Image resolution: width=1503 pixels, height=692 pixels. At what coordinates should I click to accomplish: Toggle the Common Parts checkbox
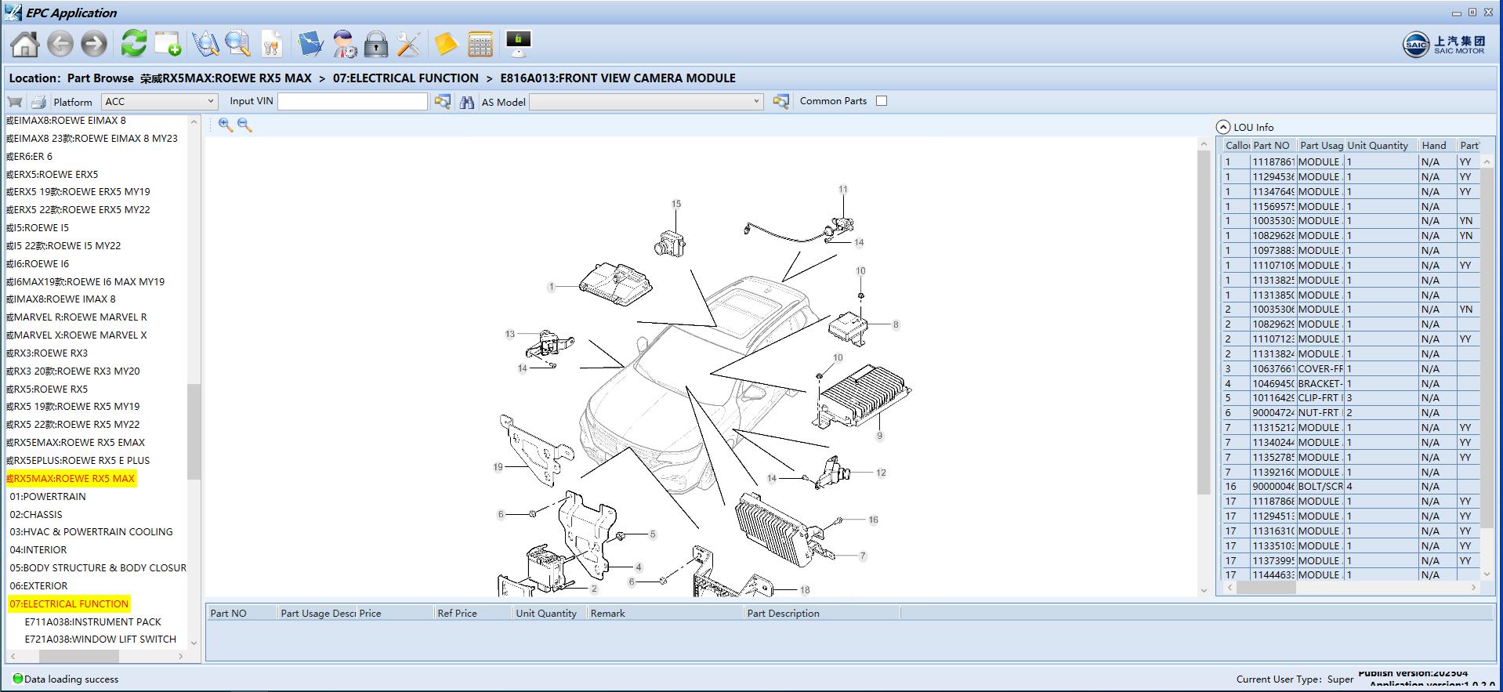(x=882, y=101)
